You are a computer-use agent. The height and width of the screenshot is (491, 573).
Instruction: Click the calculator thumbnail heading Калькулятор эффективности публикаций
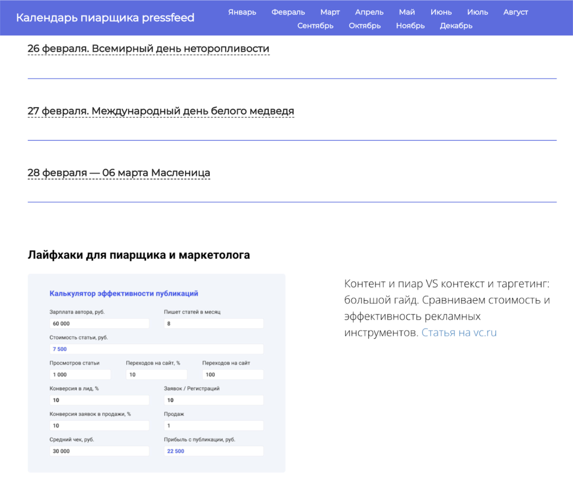(124, 294)
